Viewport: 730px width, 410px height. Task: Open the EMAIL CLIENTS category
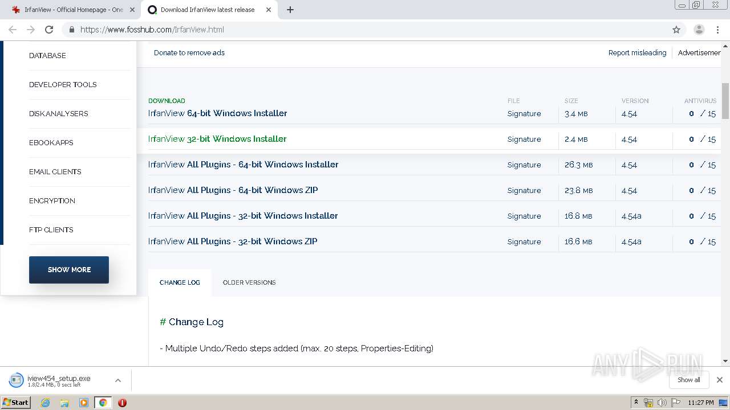[x=55, y=172]
